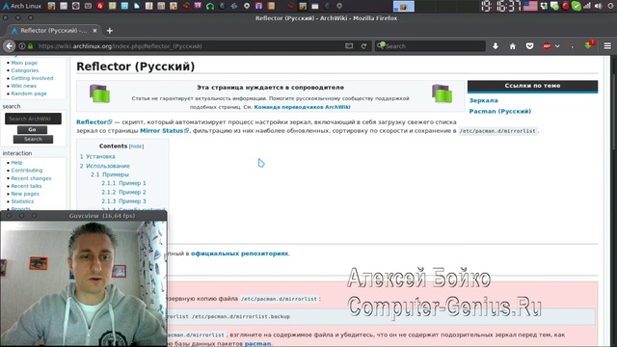
Task: Jump to contents item 2.1.3 Пример 3
Action: coord(123,201)
